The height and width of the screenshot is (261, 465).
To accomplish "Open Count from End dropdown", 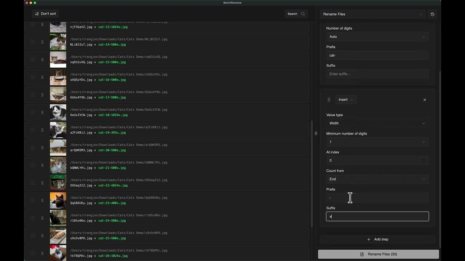I will [377, 179].
